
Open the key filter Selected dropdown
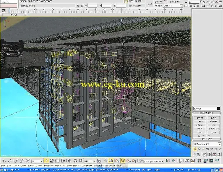pyautogui.click(x=173, y=6)
